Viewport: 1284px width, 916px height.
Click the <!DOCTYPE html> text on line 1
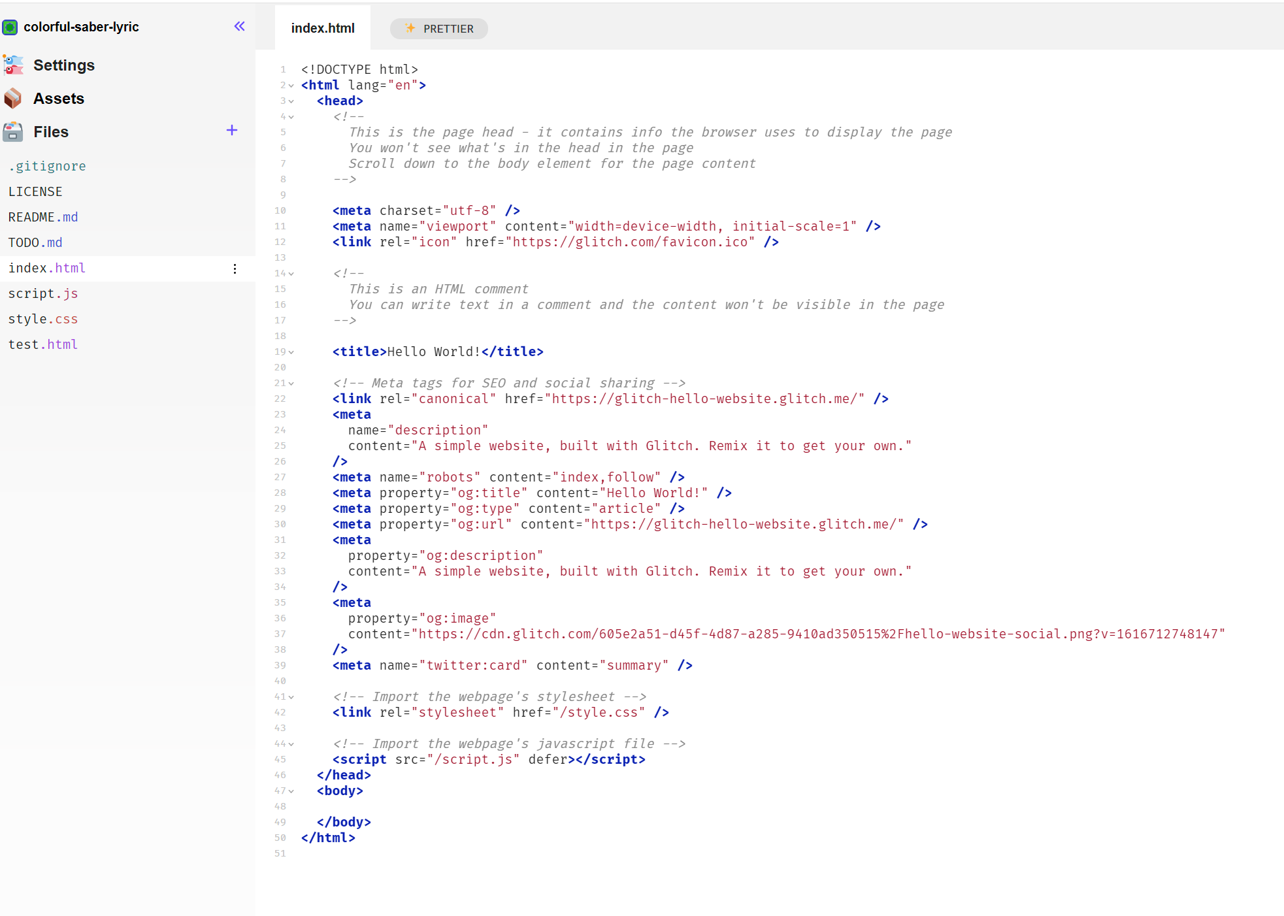(x=359, y=69)
